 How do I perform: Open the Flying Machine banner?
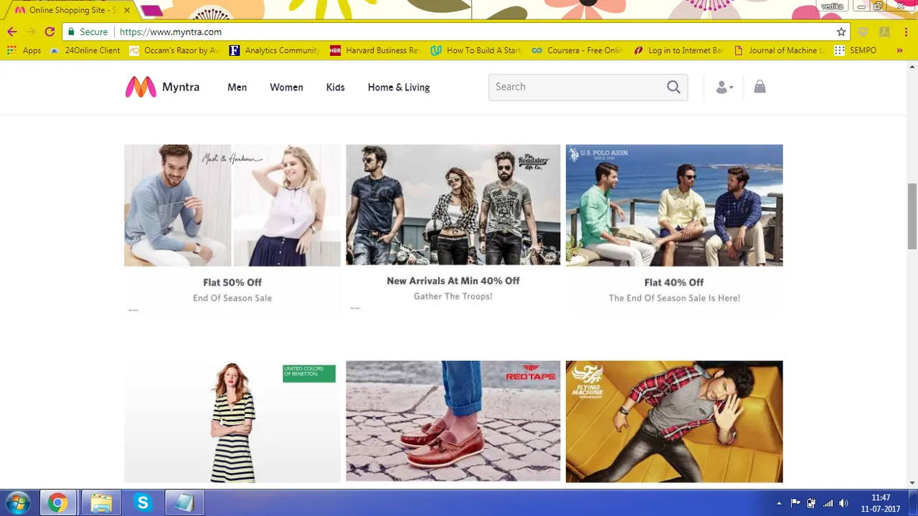point(674,421)
